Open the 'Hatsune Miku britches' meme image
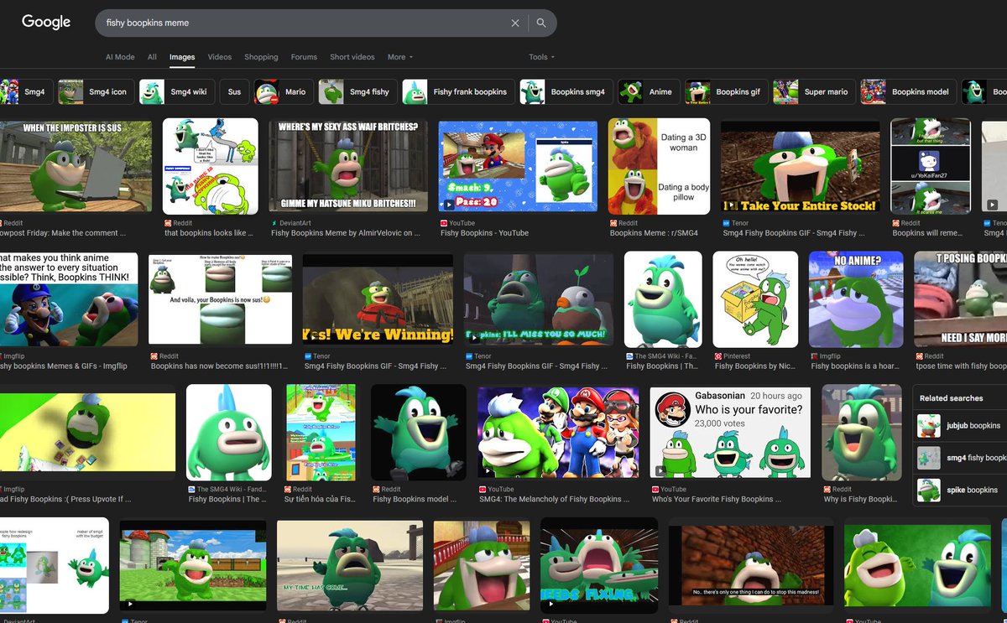 coord(348,166)
